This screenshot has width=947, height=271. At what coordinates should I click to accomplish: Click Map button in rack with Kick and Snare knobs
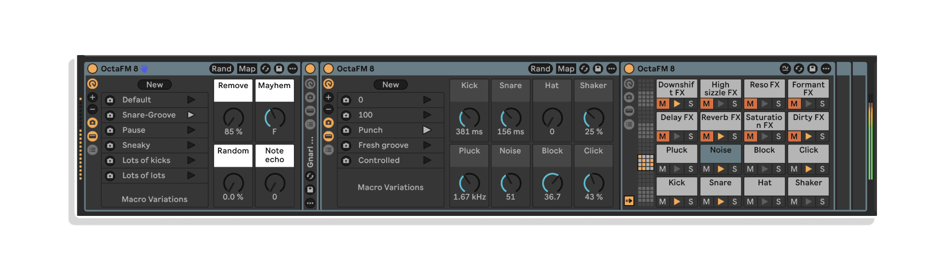point(566,69)
